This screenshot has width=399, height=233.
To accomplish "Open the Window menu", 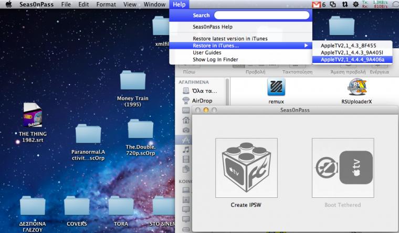I will point(154,4).
